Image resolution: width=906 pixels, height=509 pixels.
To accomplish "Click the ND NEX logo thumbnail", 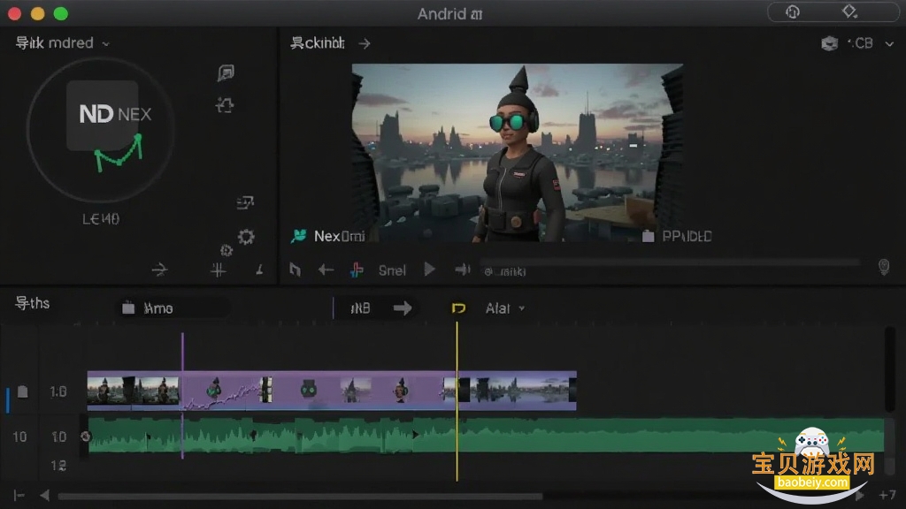I will coord(103,116).
